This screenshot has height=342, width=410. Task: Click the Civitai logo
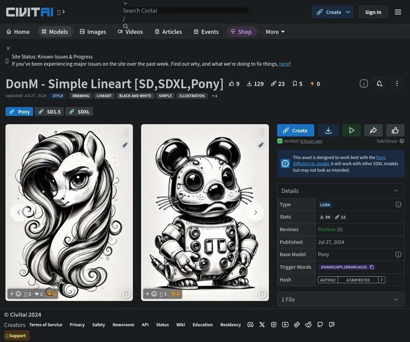30,12
